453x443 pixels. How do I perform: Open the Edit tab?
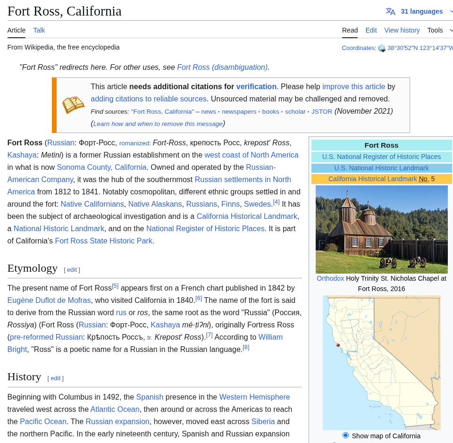371,30
